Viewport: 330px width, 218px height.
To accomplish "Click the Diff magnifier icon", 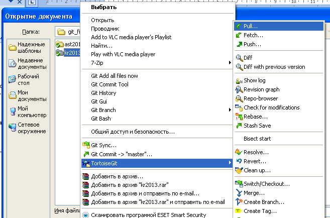I will coord(239,58).
